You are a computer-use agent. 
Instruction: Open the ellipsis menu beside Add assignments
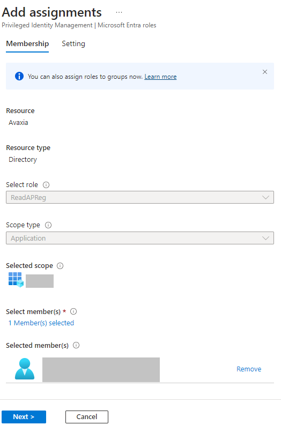[119, 12]
